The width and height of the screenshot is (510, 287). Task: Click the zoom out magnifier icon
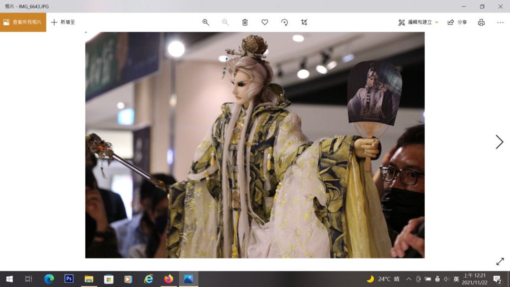click(225, 22)
